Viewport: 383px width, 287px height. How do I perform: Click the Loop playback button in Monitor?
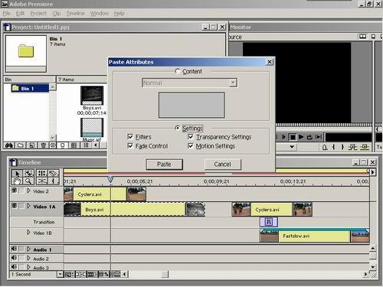tap(309, 137)
